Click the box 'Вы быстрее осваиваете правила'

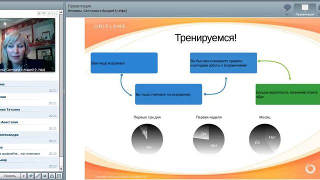click(223, 63)
